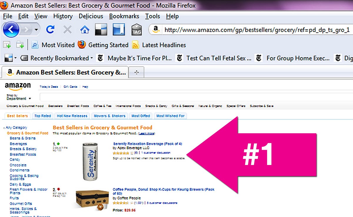Stop loading the page

(67, 30)
